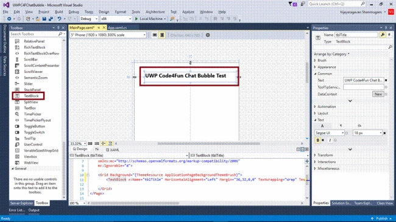
Task: Open designer device preview settings gear
Action: click(x=208, y=35)
